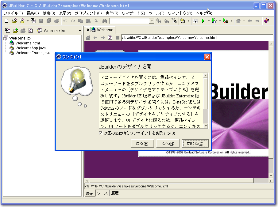The height and width of the screenshot is (207, 278).
Task: Expand the Run button dropdown arrow
Action: point(209,21)
